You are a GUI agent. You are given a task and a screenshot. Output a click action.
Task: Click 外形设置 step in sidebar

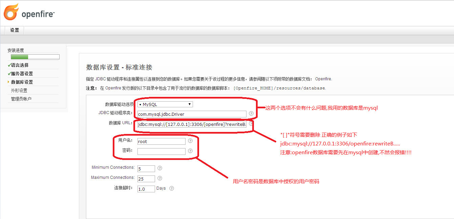point(19,90)
